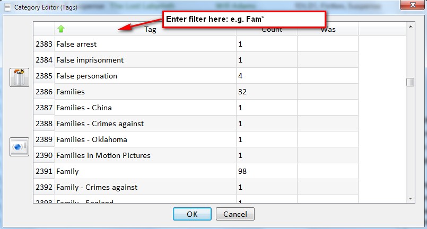Sort by the Count column header
Screen dimensions: 427x229
click(x=272, y=30)
